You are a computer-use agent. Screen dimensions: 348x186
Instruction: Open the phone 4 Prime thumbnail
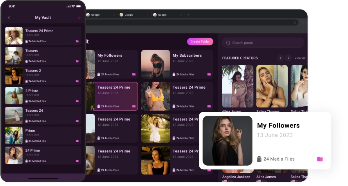coord(14,95)
